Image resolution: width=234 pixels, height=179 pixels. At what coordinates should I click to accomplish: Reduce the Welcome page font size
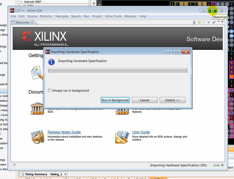209,22
